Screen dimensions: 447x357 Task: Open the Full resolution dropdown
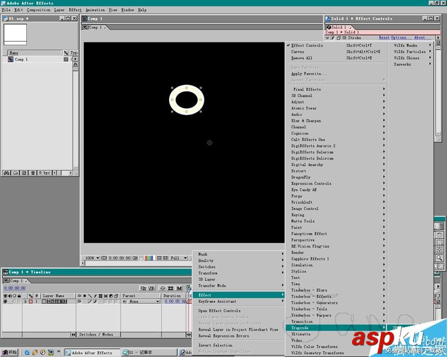pyautogui.click(x=178, y=258)
